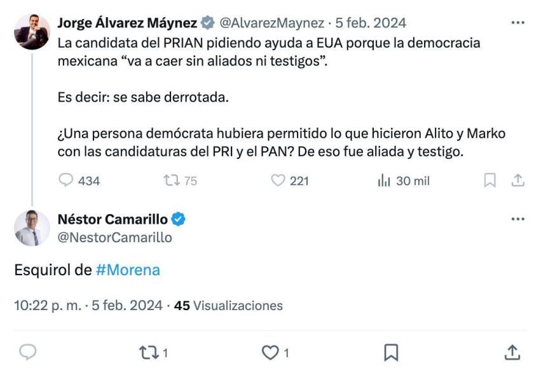Reply to Jorge Álvarez Máynez's tweet
Screen dimensions: 534x373
[66, 180]
